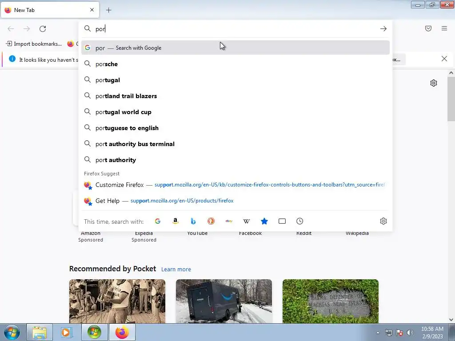
Task: Open the new tab button
Action: [108, 10]
